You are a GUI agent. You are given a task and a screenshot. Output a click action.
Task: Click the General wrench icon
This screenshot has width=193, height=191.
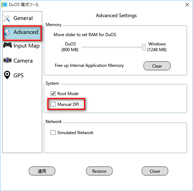click(7, 18)
